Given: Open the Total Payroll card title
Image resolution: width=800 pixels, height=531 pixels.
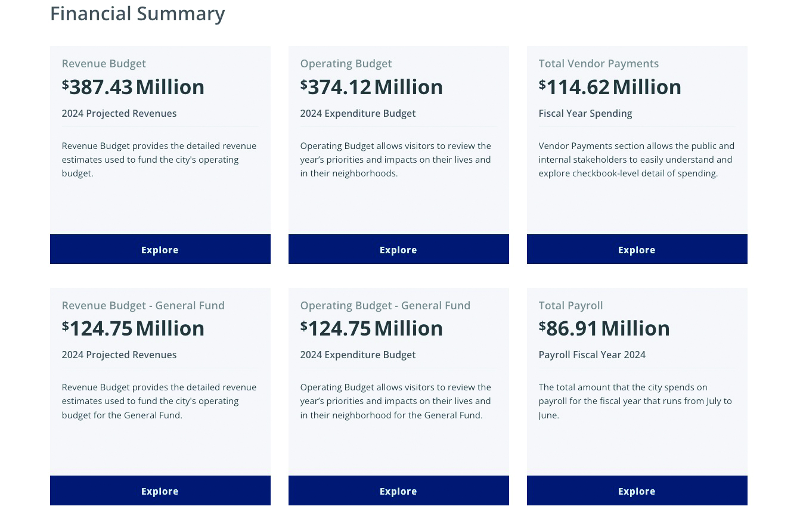Looking at the screenshot, I should tap(570, 305).
